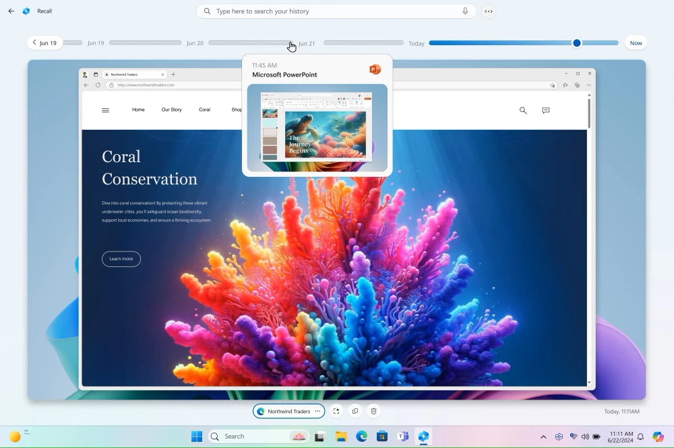Open Northwind Traders snapshot in Edge

[284, 411]
